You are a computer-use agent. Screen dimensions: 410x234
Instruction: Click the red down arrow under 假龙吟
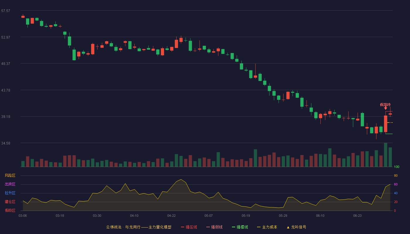[x=385, y=109]
